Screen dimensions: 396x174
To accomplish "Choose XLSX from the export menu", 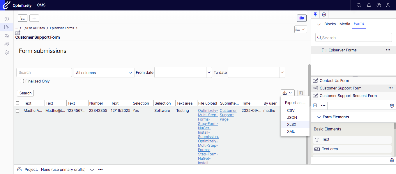I will 291,125.
